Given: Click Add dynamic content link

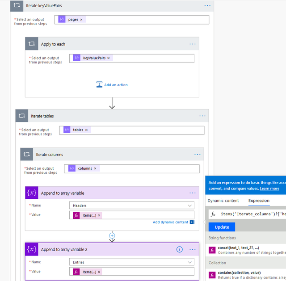Looking at the screenshot, I should (170, 222).
